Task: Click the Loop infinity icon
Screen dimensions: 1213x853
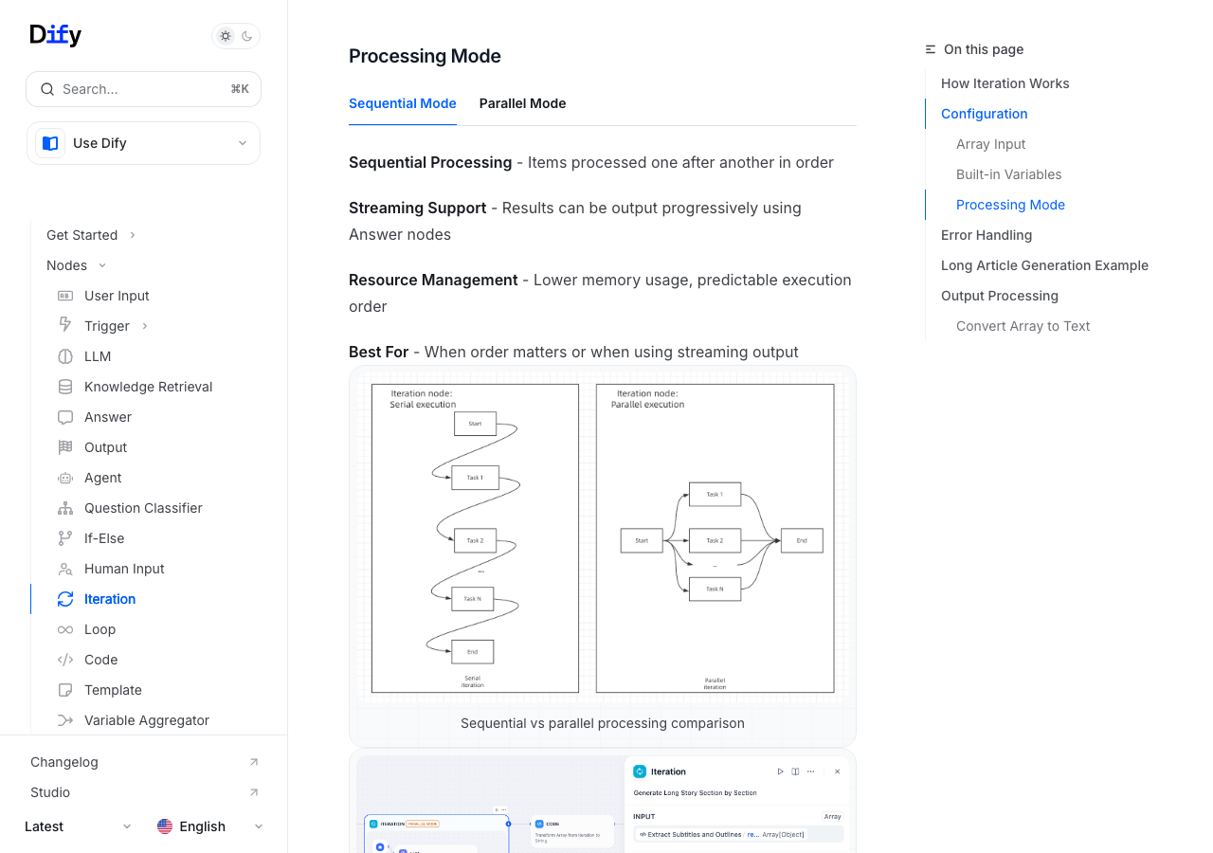Action: (x=65, y=629)
